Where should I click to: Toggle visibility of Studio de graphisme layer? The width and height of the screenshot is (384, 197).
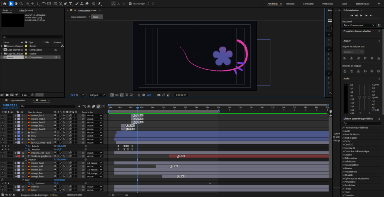(x=3, y=156)
